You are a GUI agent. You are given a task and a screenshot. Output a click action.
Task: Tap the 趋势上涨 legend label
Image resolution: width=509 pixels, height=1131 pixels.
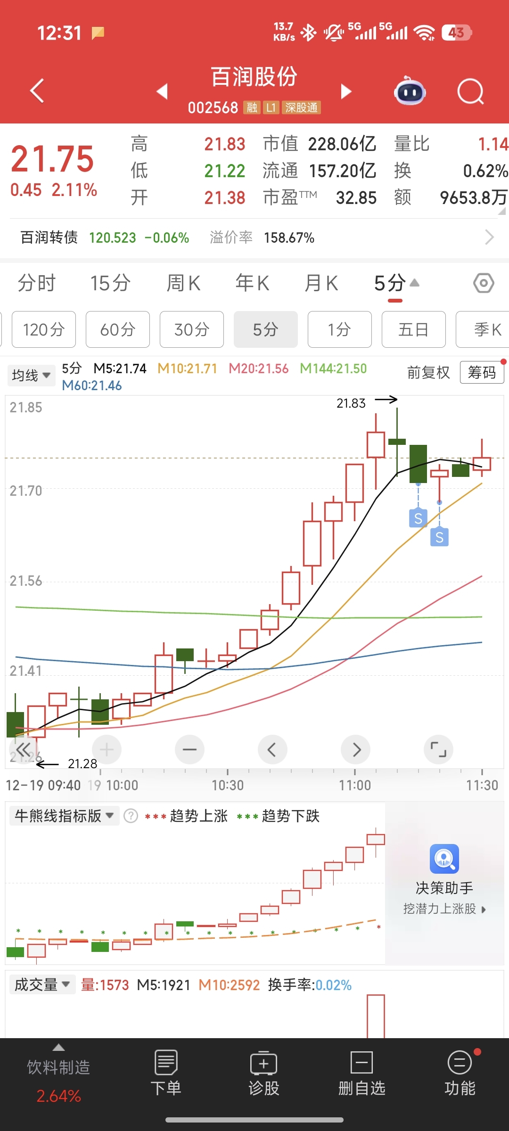pos(198,816)
